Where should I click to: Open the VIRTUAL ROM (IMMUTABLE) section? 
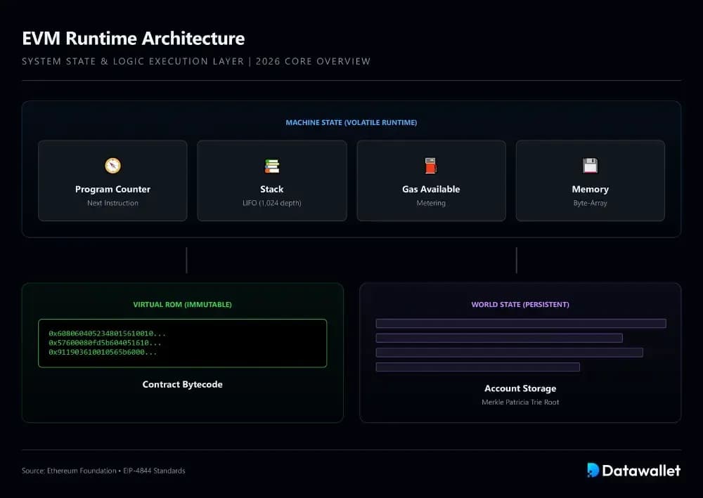(x=183, y=304)
